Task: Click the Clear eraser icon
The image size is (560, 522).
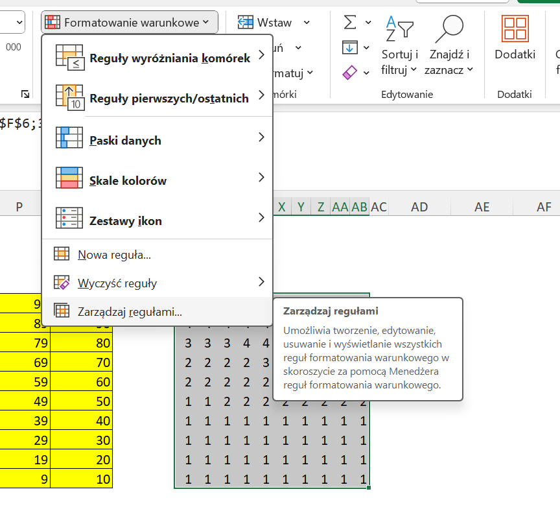Action: click(349, 73)
